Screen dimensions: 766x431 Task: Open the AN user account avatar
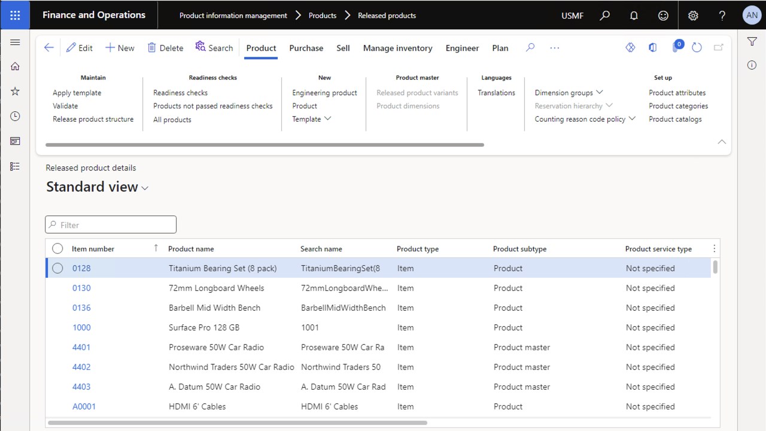tap(752, 16)
